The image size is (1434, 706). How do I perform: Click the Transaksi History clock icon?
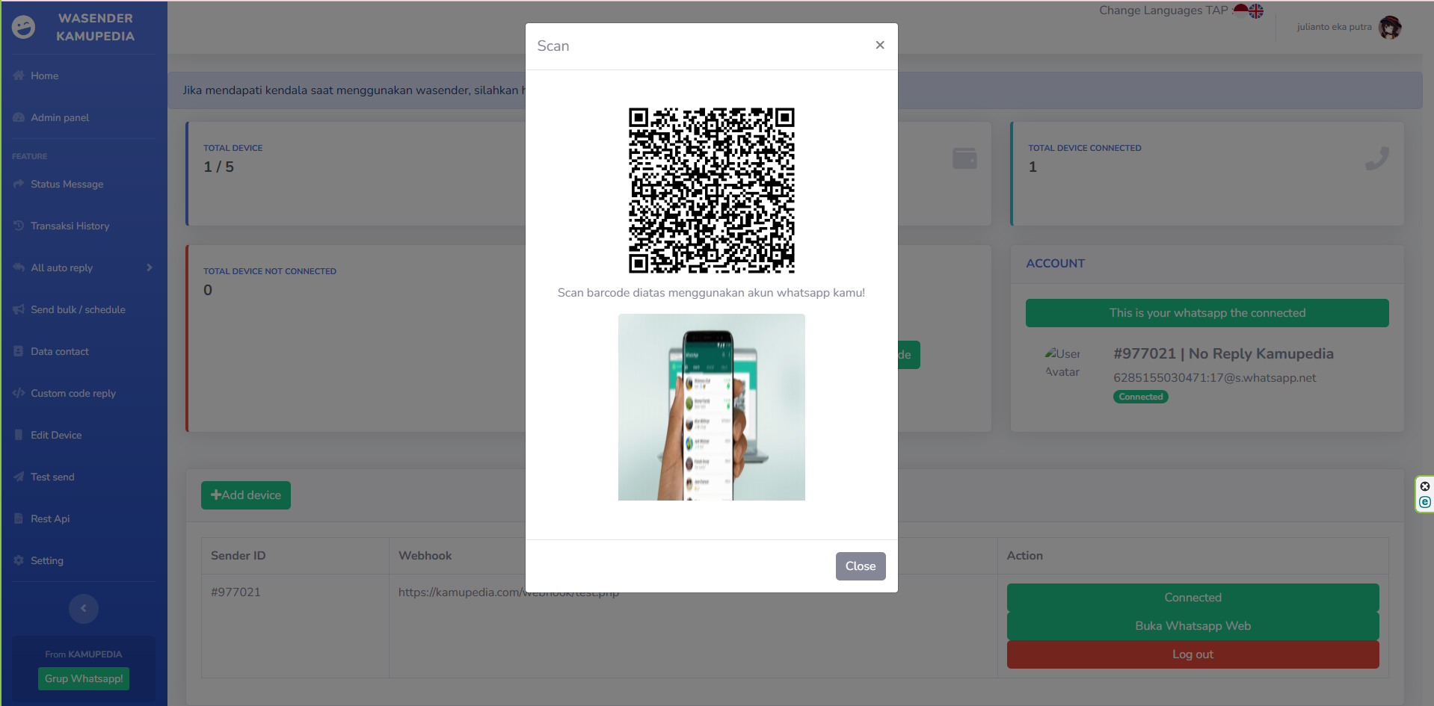pos(19,226)
